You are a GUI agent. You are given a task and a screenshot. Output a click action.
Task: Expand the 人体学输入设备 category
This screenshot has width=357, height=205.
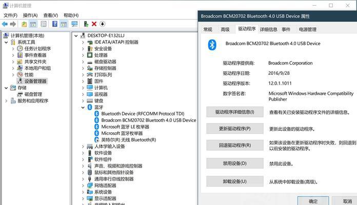click(x=83, y=146)
